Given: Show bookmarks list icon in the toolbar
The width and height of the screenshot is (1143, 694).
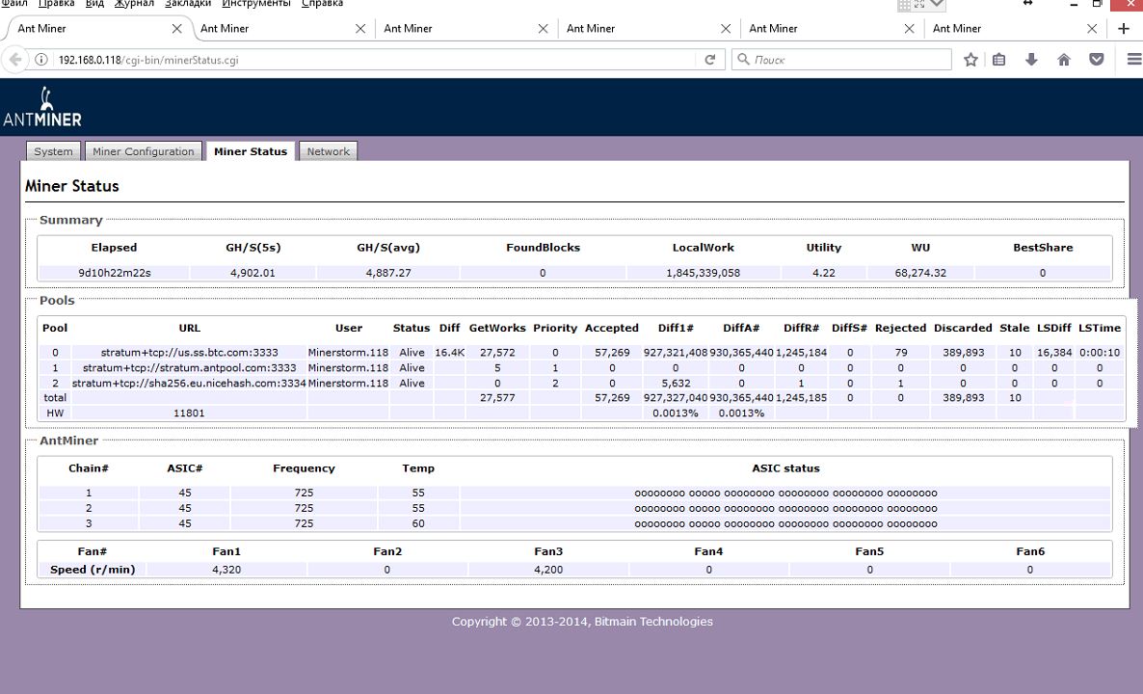Looking at the screenshot, I should (998, 60).
